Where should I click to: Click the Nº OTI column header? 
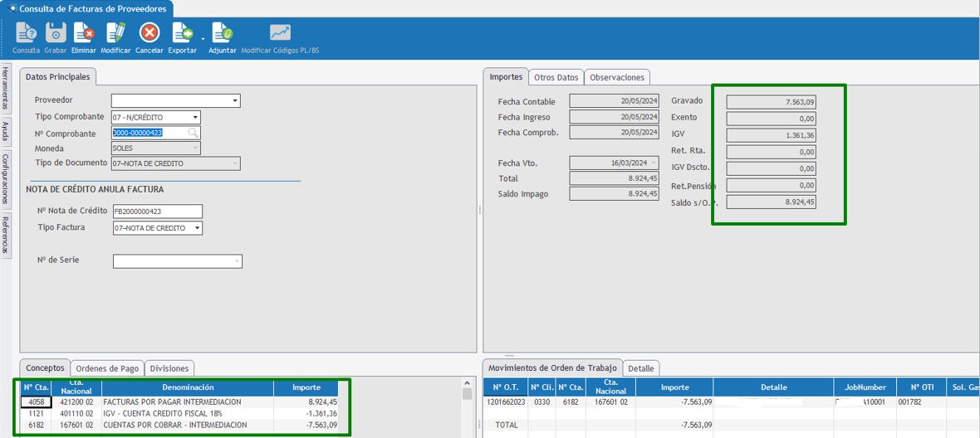pos(921,387)
